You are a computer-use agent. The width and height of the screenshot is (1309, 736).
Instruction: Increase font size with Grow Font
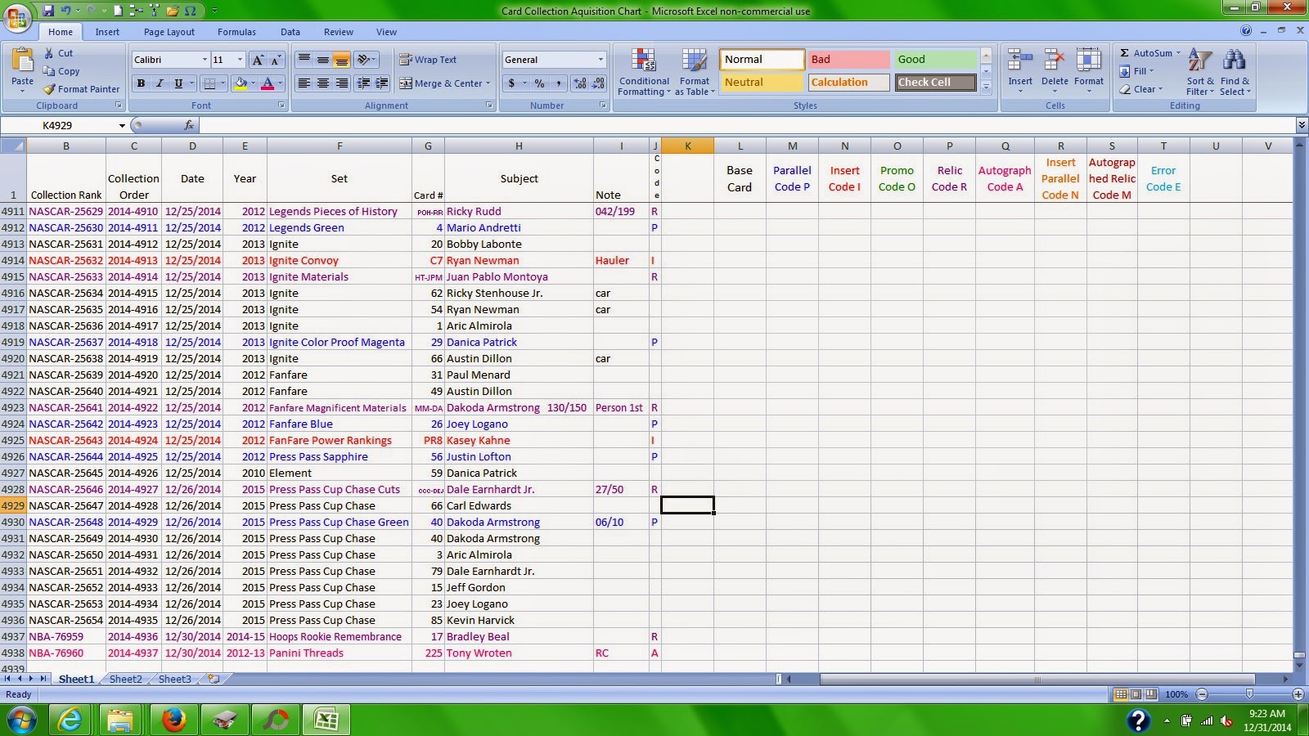[258, 60]
